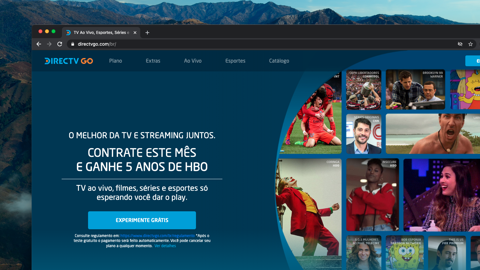480x270 pixels.
Task: Open the tracking protection eye icon
Action: (460, 44)
